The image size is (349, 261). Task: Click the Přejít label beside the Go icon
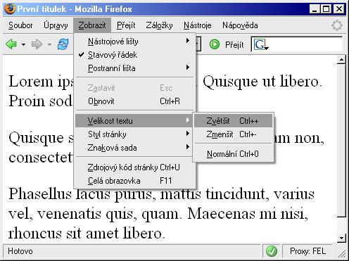[234, 44]
